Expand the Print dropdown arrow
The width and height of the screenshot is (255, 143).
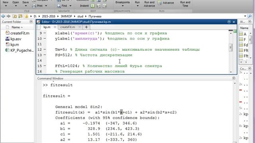tap(46, 6)
